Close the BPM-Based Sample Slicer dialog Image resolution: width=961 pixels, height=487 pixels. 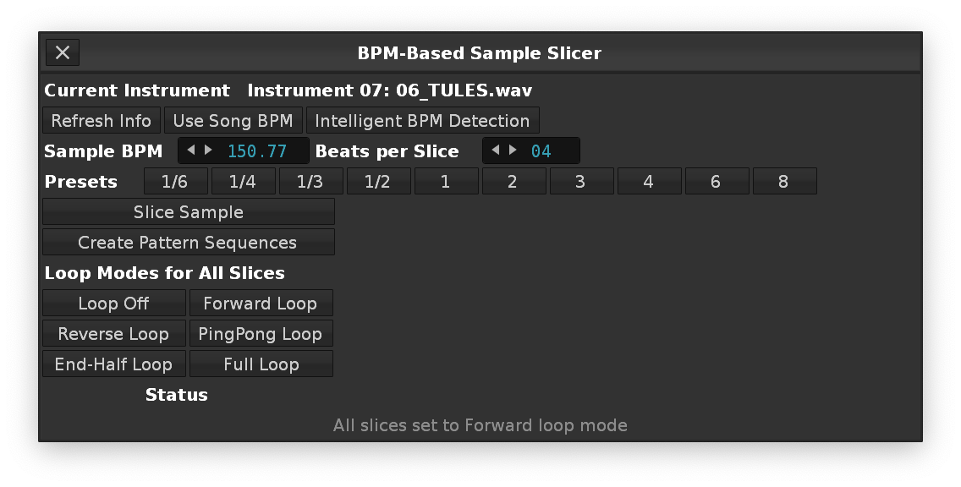63,52
